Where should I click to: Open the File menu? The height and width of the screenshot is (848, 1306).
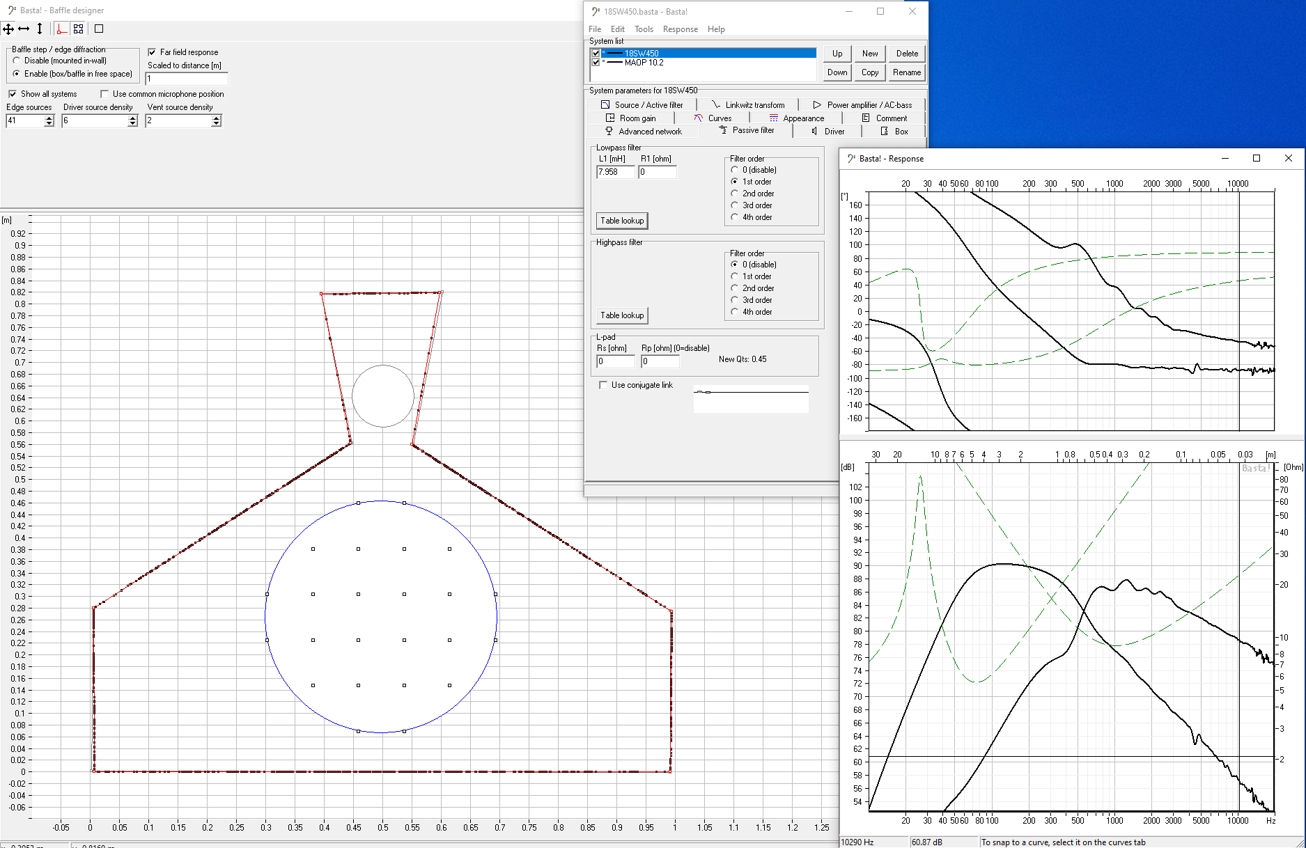coord(595,29)
